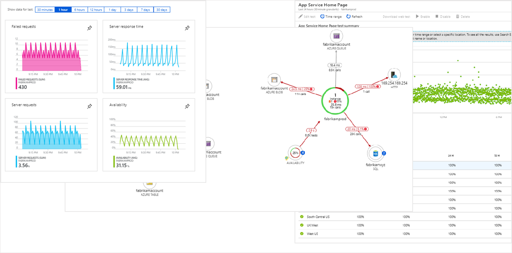Pin the Availability chart to dashboard
512x253 pixels.
click(187, 107)
